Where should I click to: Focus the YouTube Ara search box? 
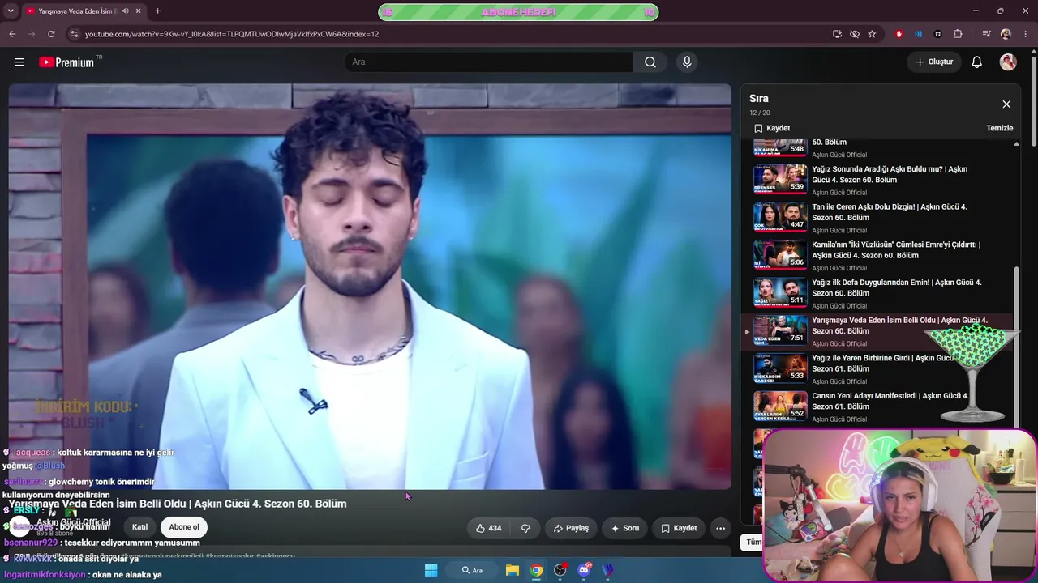[488, 62]
